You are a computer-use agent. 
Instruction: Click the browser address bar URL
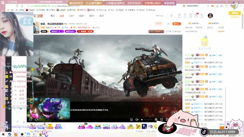point(65,6)
